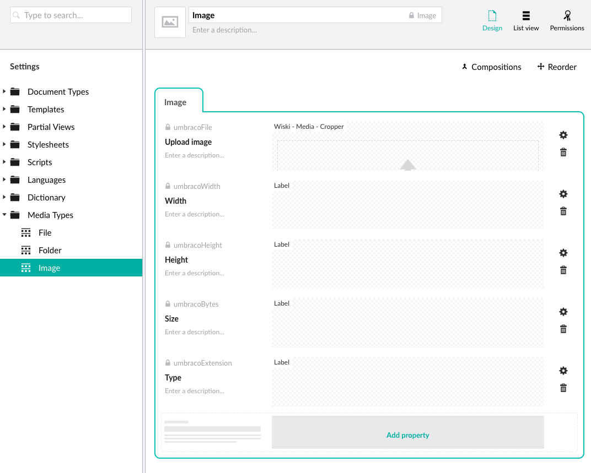The image size is (591, 473).
Task: Delete the Upload image property
Action: 563,153
